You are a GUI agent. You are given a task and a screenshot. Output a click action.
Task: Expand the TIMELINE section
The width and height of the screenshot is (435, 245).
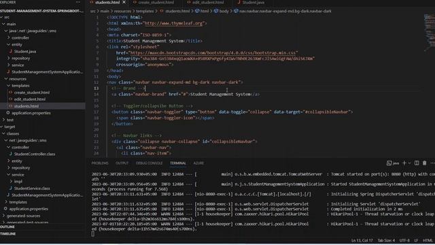coord(8,234)
